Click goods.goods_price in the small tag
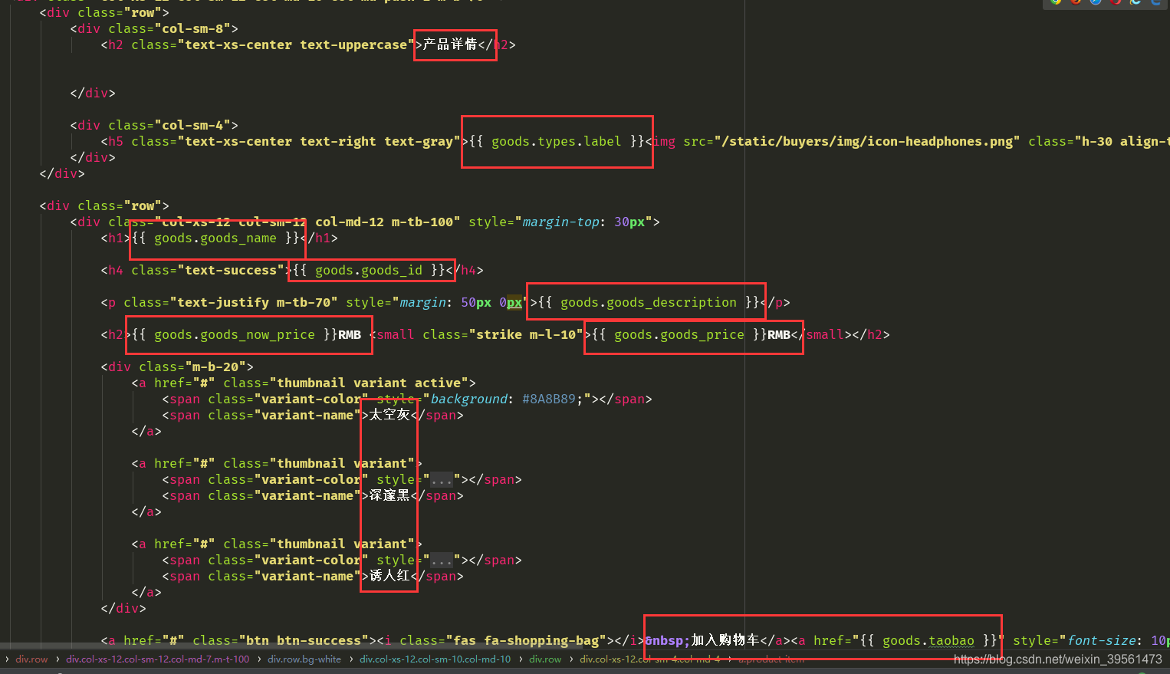 pyautogui.click(x=679, y=335)
